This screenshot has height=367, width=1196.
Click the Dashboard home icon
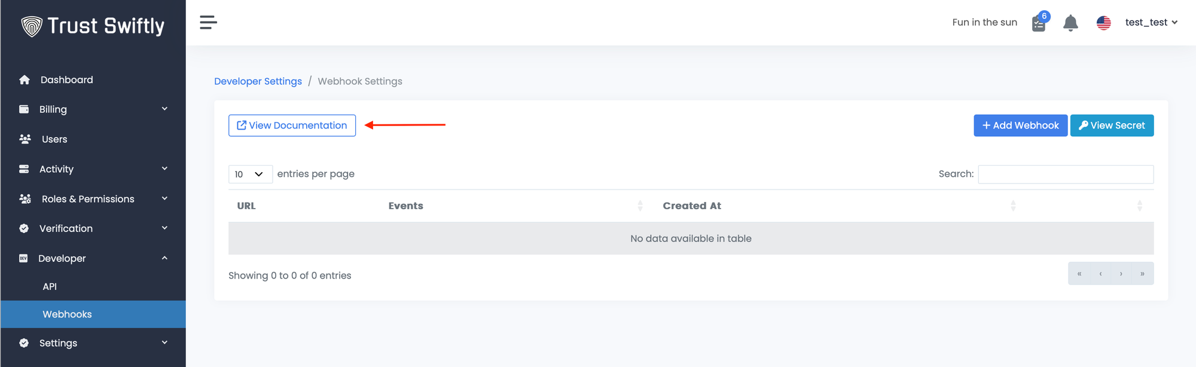[x=25, y=80]
